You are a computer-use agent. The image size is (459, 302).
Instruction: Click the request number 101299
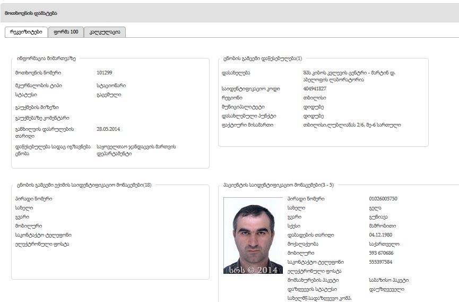click(105, 73)
